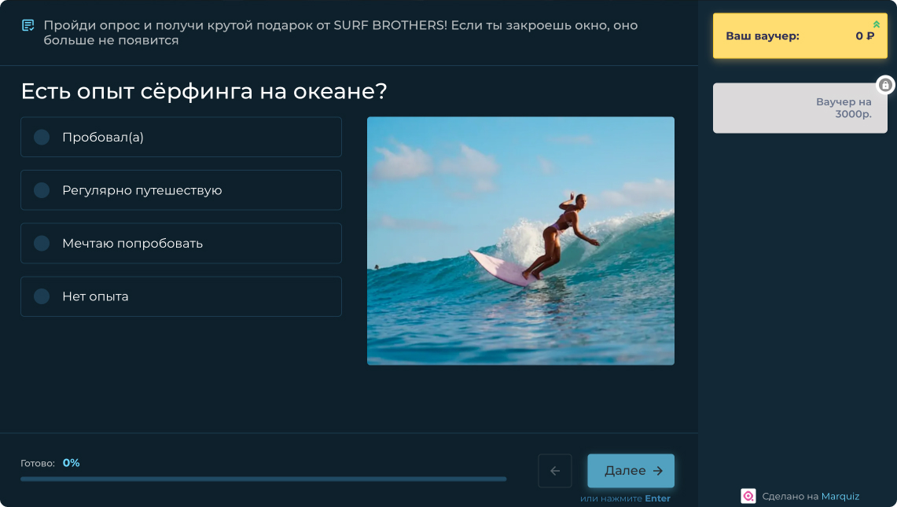Viewport: 897px width, 507px height.
Task: Click the survey checklist icon in the header
Action: point(28,25)
